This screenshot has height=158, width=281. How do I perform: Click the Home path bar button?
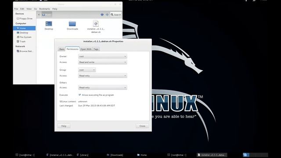coord(47,14)
